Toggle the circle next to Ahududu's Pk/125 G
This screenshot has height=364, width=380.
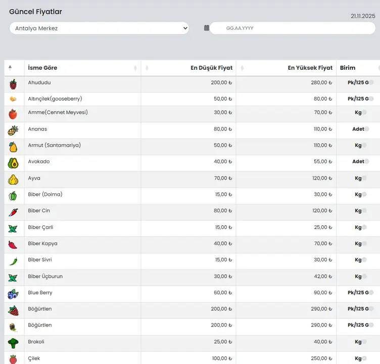[x=371, y=83]
